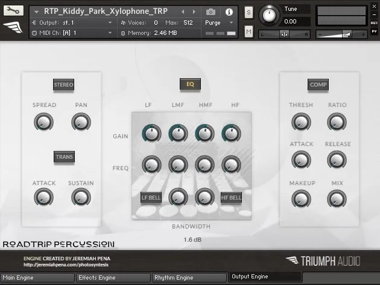
Task: Toggle the AUX sends panel
Action: (374, 23)
